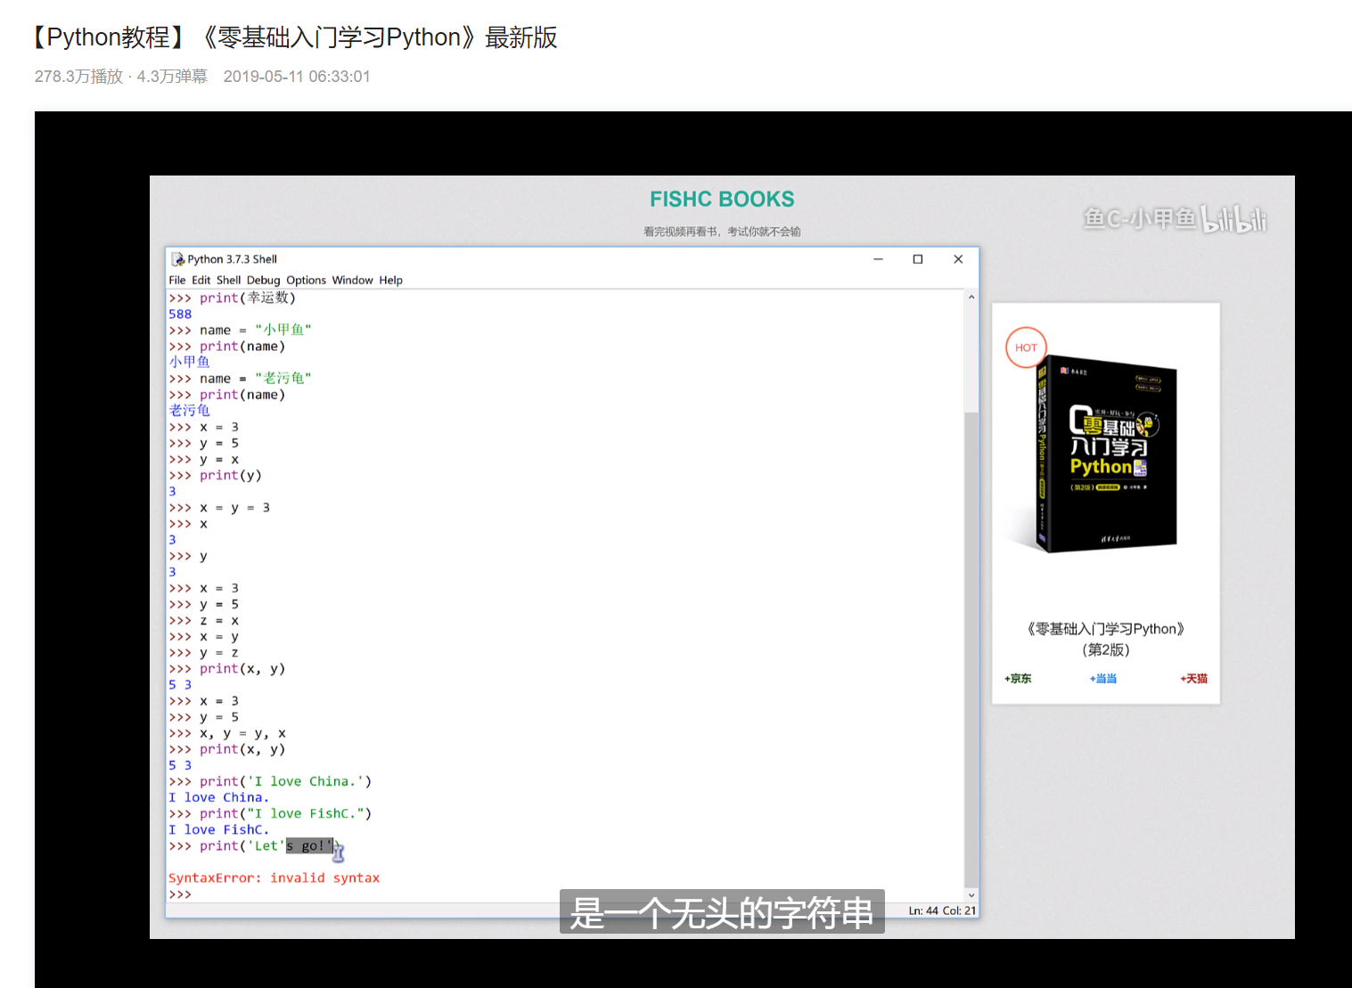The image size is (1352, 988).
Task: Click the swap line x, y = y, x
Action: pos(227,733)
